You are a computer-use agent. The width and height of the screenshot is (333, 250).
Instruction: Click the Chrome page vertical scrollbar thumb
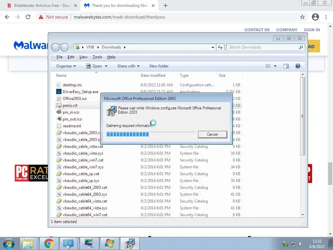coord(330,174)
